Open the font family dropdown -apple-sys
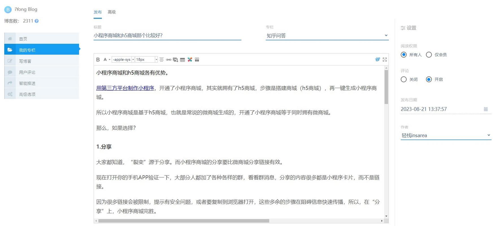 tap(123, 60)
